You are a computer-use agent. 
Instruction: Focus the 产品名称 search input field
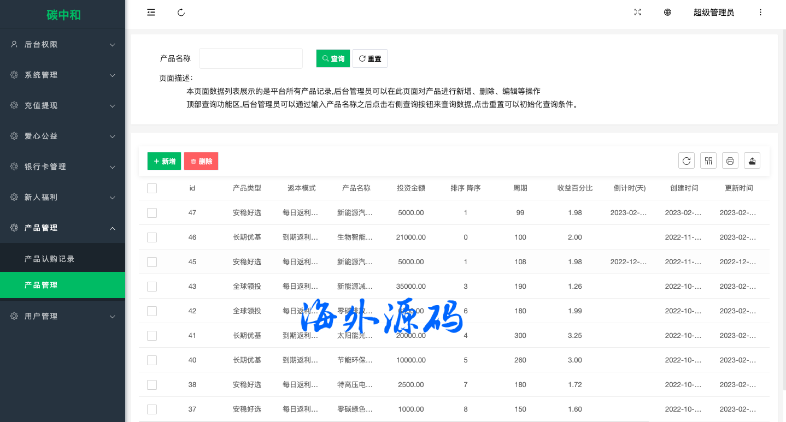tap(250, 58)
